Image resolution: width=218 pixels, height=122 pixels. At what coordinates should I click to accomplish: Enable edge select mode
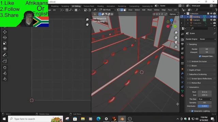click(122, 10)
